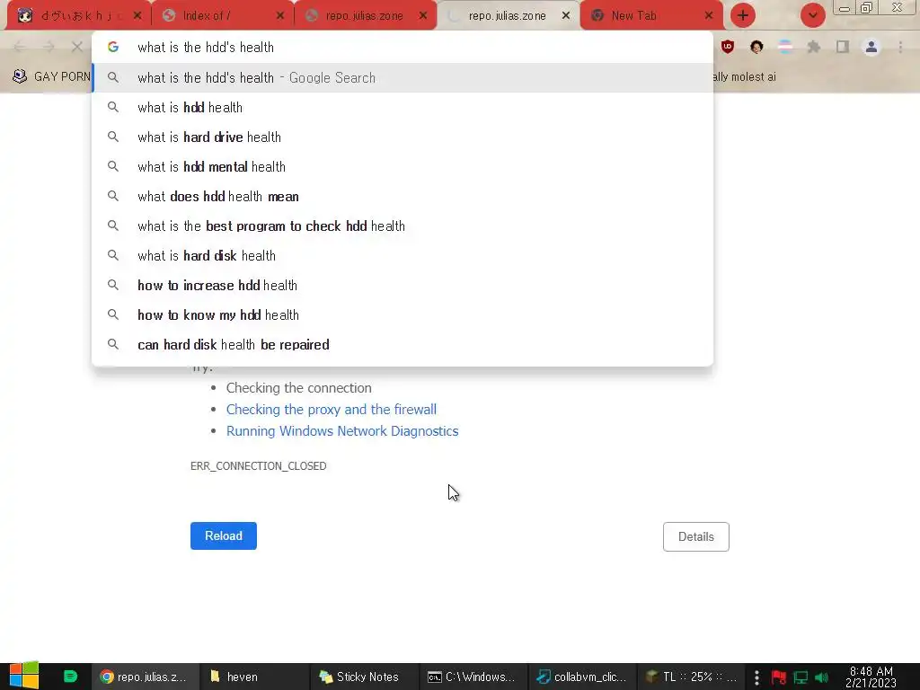Open the heven folder taskbar item
This screenshot has height=690, width=920.
[253, 677]
